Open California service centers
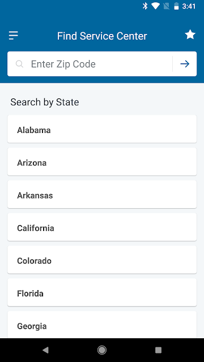Image resolution: width=204 pixels, height=362 pixels. click(102, 227)
